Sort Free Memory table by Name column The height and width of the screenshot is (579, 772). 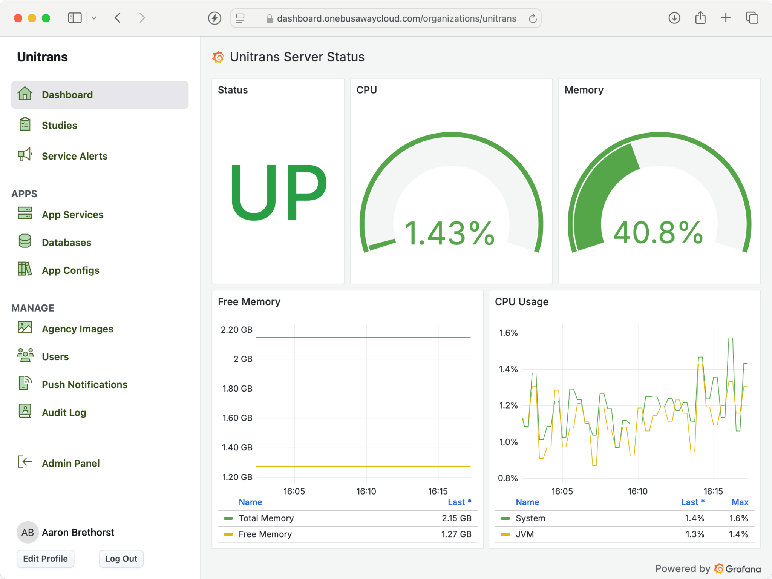click(250, 502)
